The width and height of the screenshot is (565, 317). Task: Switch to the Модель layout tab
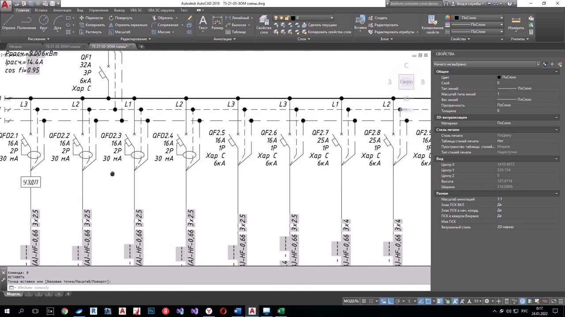pos(13,294)
